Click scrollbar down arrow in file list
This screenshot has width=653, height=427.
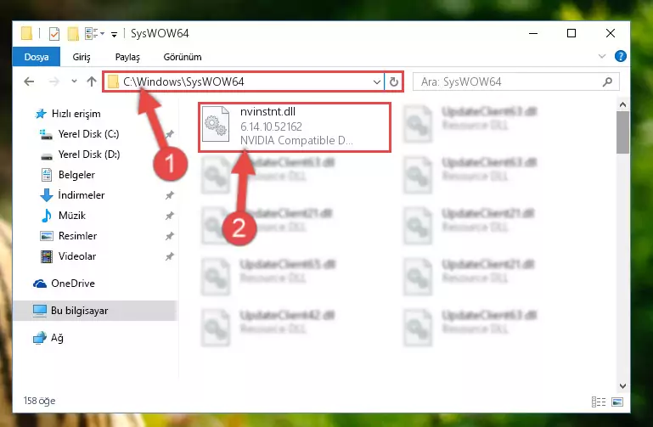[x=622, y=385]
